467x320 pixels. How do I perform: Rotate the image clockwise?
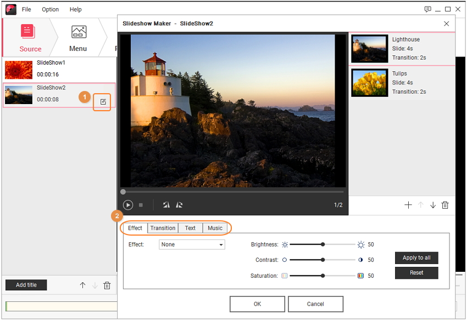pyautogui.click(x=179, y=205)
